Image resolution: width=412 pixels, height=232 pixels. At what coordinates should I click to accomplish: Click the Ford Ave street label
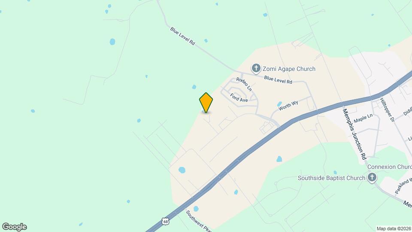[239, 98]
